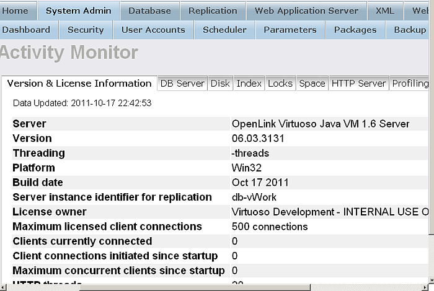Click Server instance identifier for replication label

[x=112, y=197]
